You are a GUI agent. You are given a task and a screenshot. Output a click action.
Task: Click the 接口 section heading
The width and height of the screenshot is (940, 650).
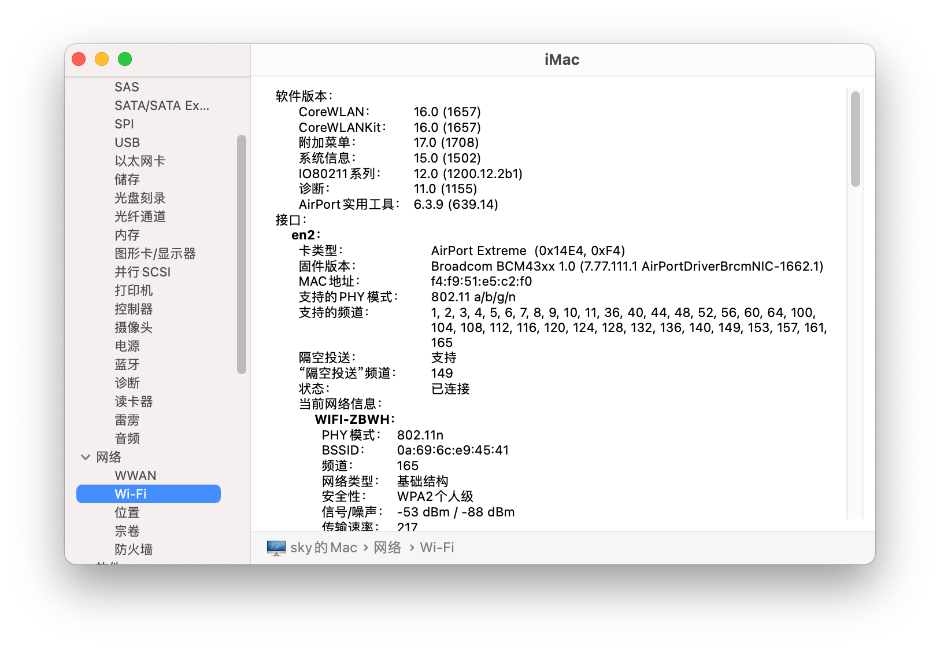tap(291, 220)
